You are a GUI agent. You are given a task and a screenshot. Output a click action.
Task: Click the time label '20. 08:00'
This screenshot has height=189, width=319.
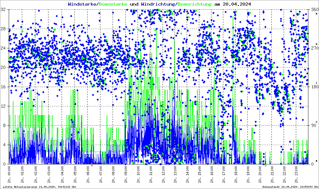[113, 174]
